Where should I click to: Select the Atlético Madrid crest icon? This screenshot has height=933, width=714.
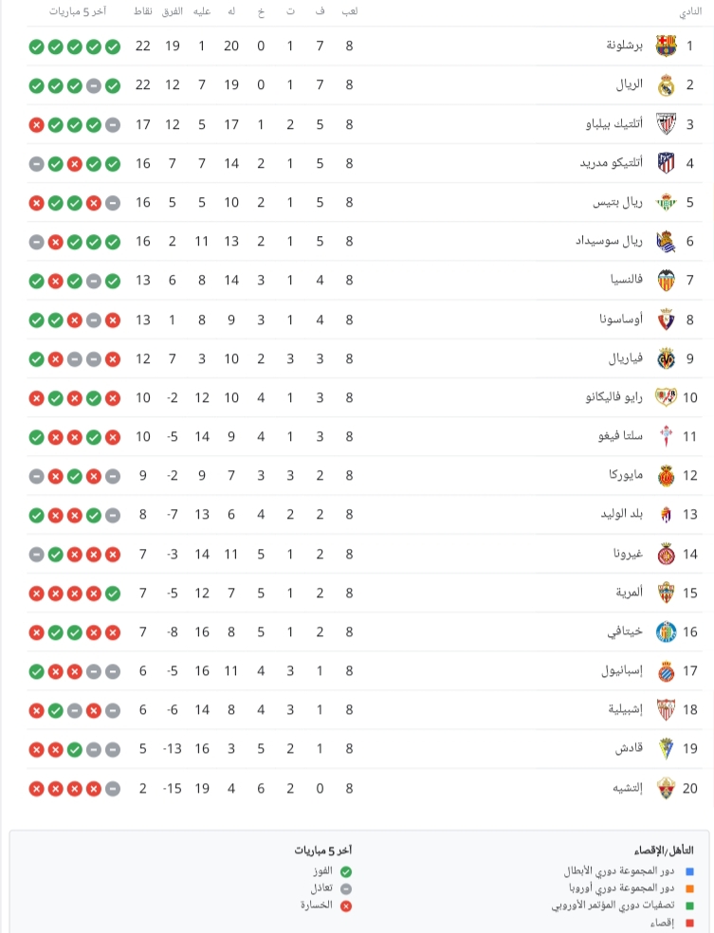(666, 163)
